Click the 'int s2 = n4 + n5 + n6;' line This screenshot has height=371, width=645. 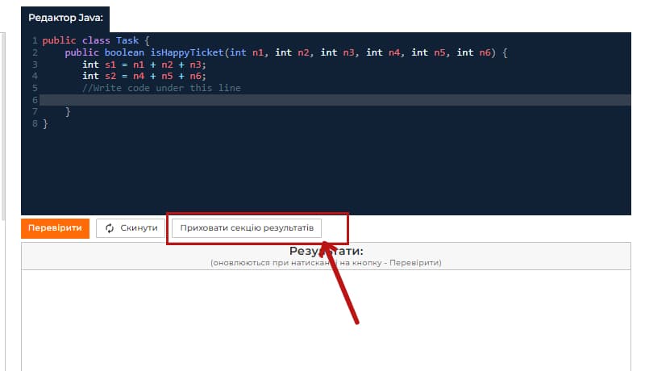[144, 76]
